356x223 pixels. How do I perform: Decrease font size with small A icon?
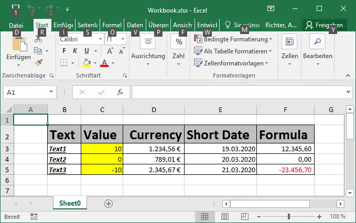(x=122, y=51)
